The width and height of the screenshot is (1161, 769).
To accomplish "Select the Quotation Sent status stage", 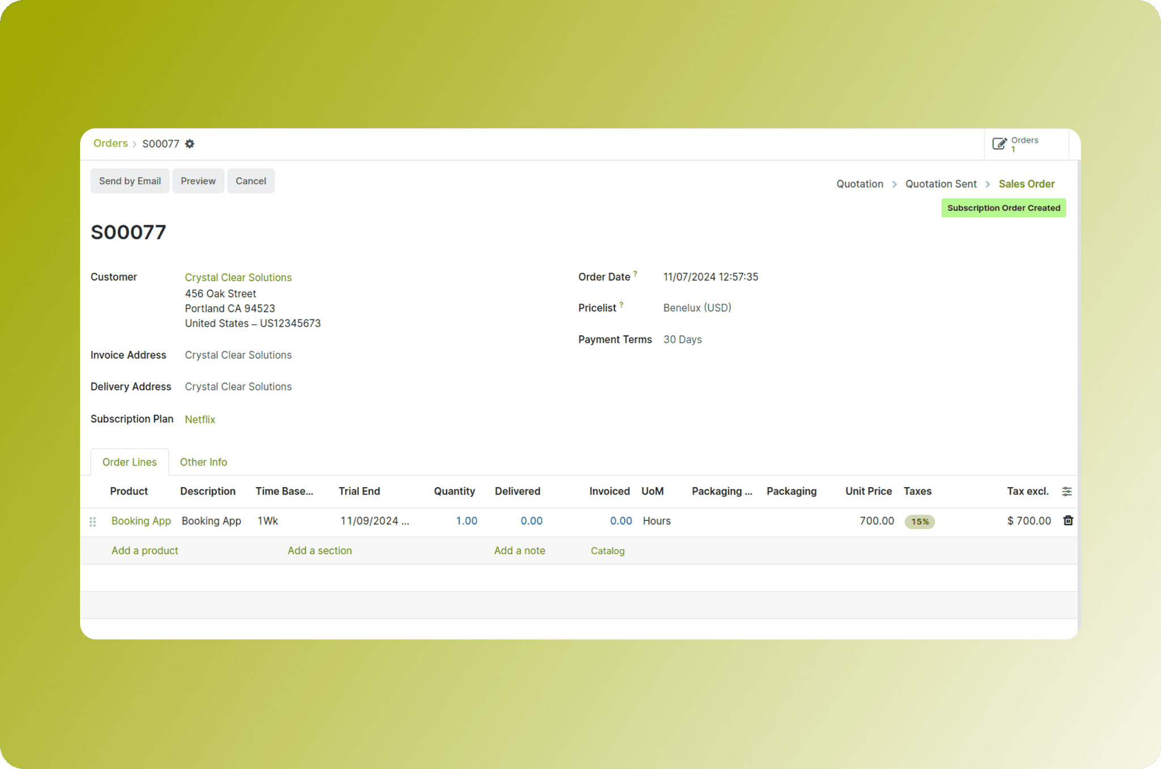I will (x=941, y=184).
